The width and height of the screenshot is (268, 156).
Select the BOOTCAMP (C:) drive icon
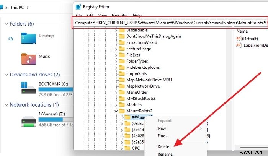click(x=29, y=88)
